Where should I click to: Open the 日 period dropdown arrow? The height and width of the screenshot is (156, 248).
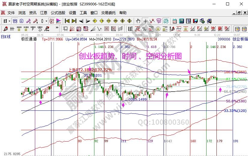[x=9, y=21]
